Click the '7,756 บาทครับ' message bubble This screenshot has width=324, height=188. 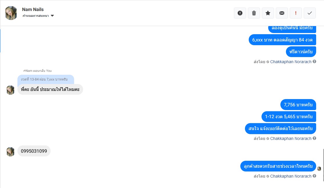(298, 105)
